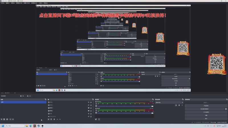Move the selected scene down
The width and height of the screenshot is (228, 128).
[13, 119]
